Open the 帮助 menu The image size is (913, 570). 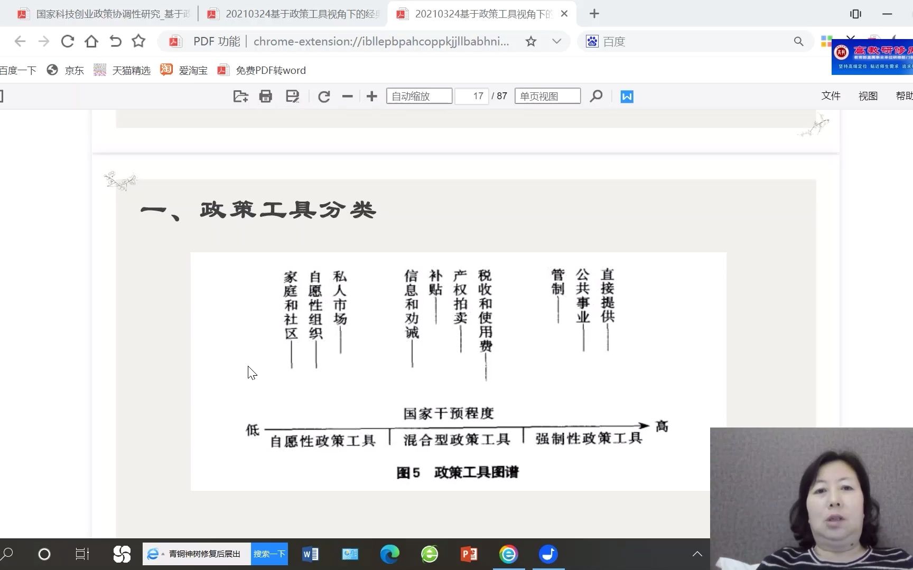click(904, 96)
